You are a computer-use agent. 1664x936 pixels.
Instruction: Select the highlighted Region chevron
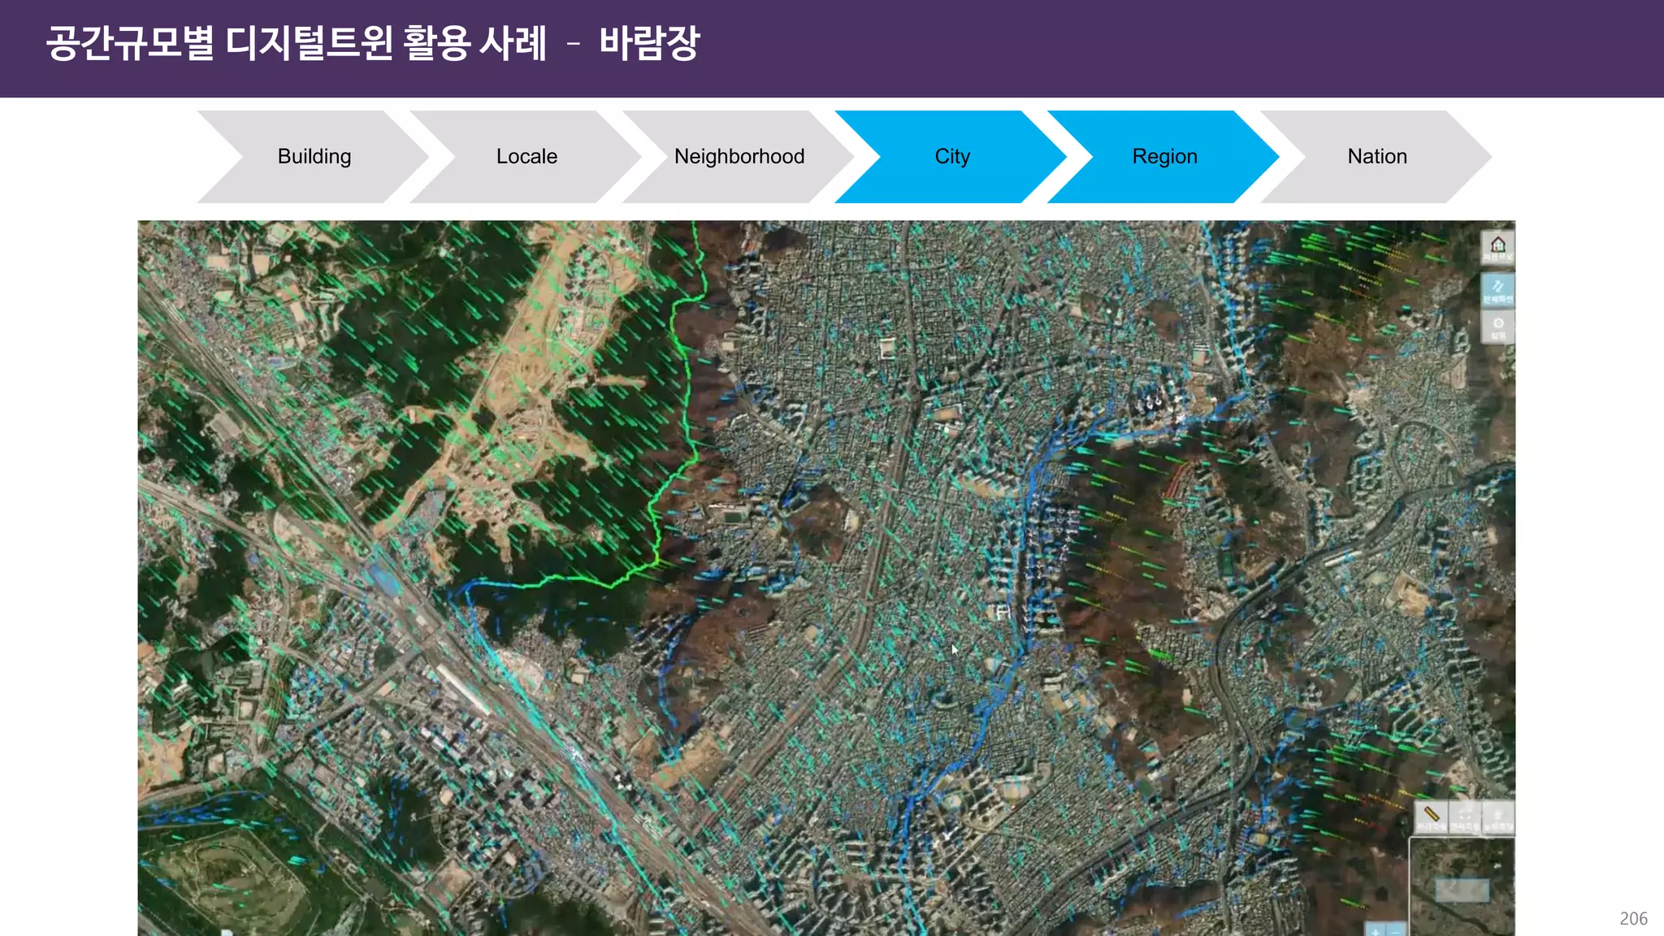coord(1164,157)
